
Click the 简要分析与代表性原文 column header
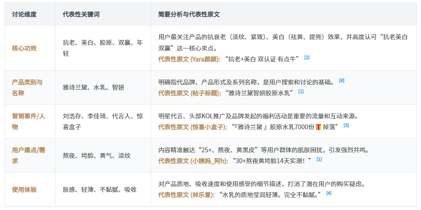[189, 14]
